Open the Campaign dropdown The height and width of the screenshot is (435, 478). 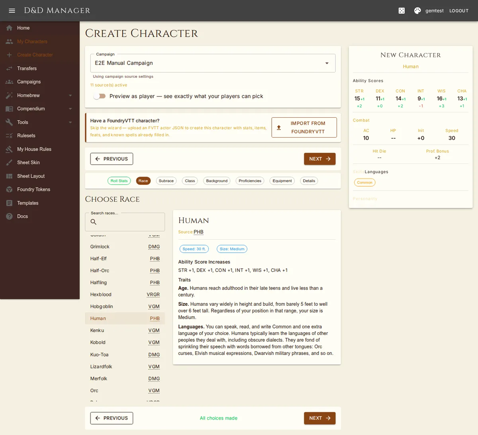coord(213,63)
